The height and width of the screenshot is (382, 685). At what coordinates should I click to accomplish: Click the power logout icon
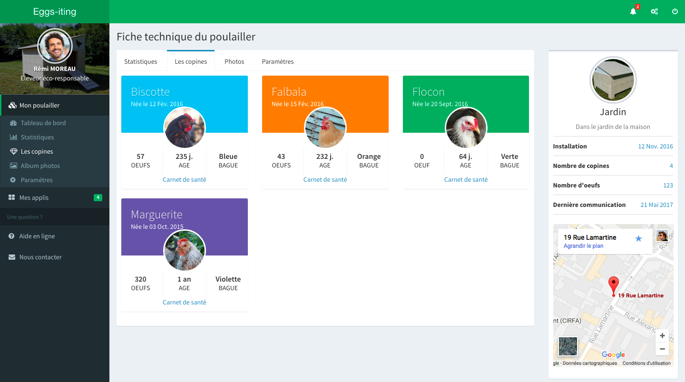tap(675, 12)
